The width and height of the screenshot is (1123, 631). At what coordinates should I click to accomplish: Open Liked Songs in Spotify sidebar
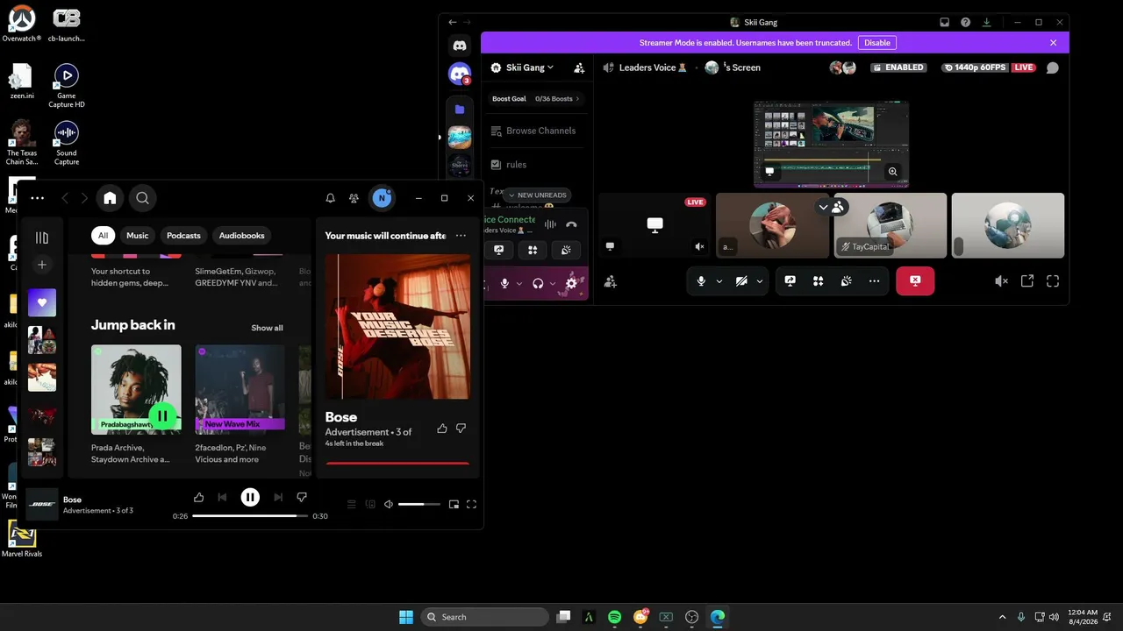[x=42, y=302]
